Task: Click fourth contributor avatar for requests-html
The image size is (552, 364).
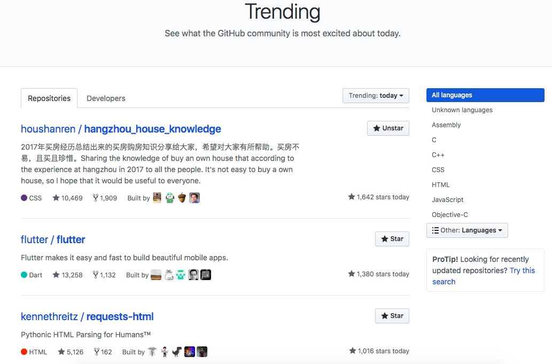Action: point(189,352)
